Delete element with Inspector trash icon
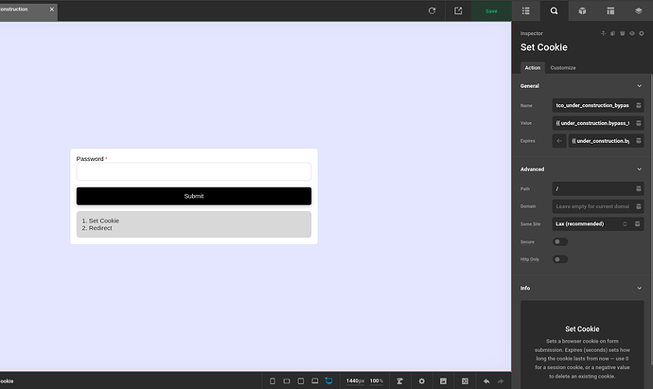 click(622, 33)
